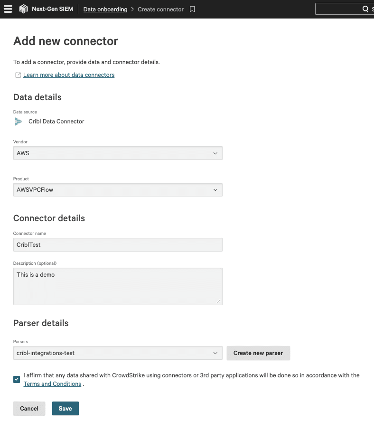This screenshot has height=421, width=374.
Task: Open the Terms and Conditions link
Action: 52,384
